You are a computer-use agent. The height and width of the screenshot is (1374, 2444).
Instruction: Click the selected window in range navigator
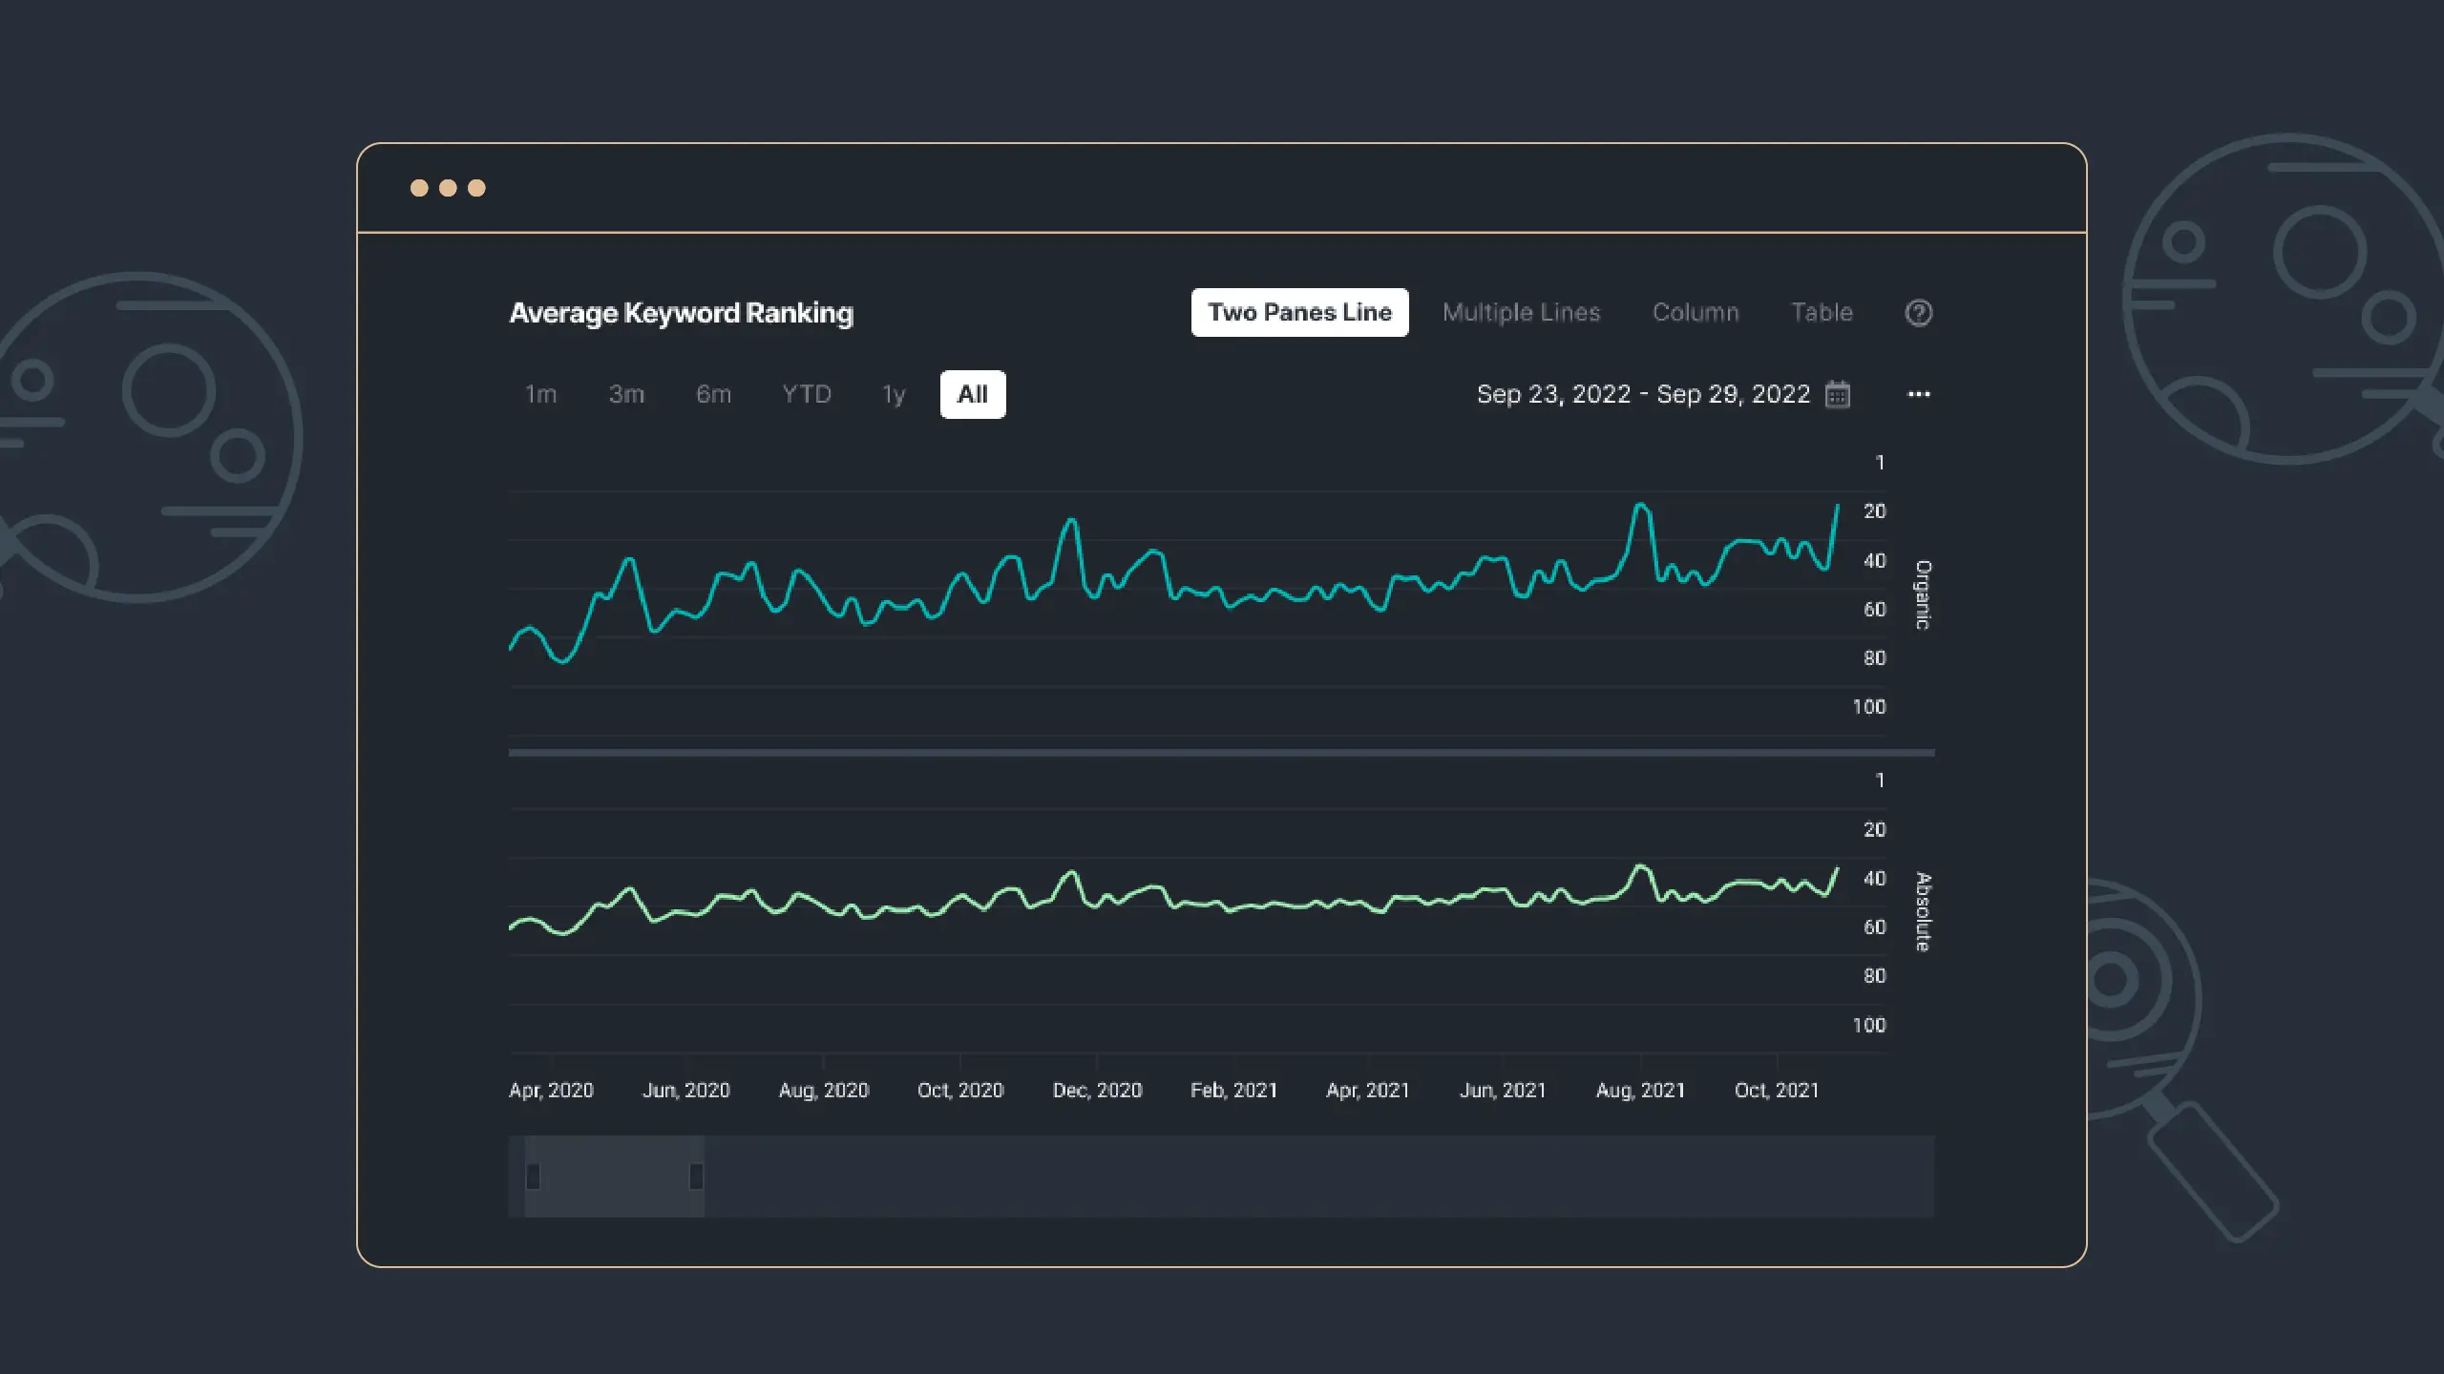[615, 1176]
